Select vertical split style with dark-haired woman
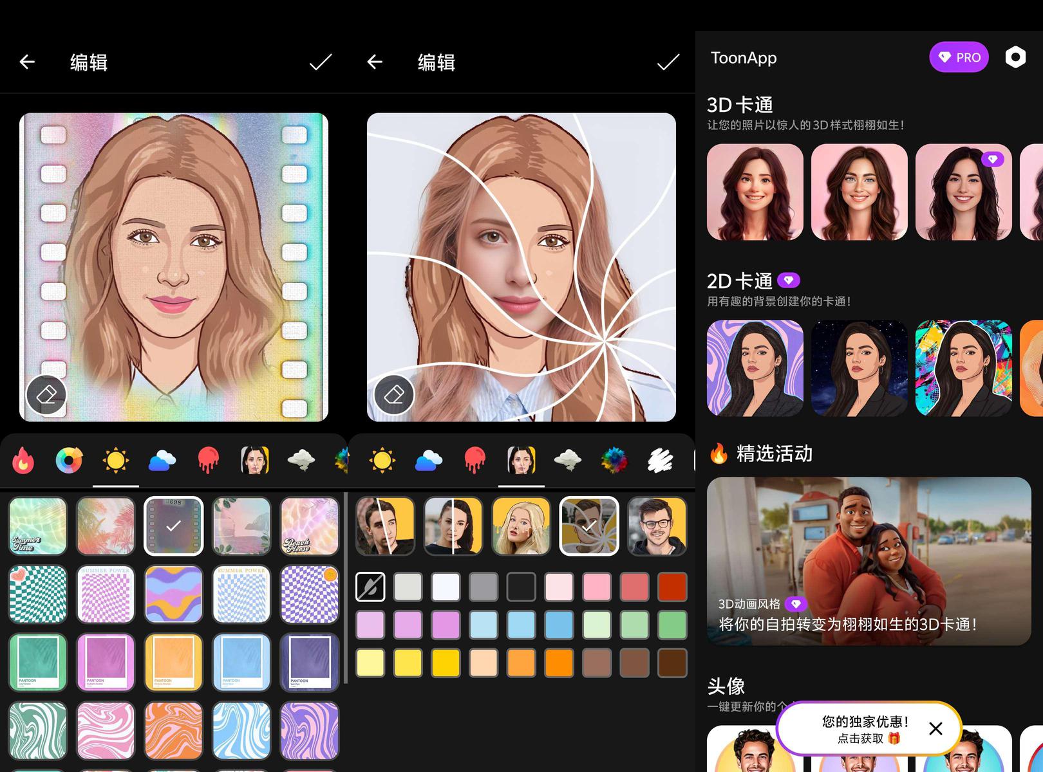 coord(453,526)
